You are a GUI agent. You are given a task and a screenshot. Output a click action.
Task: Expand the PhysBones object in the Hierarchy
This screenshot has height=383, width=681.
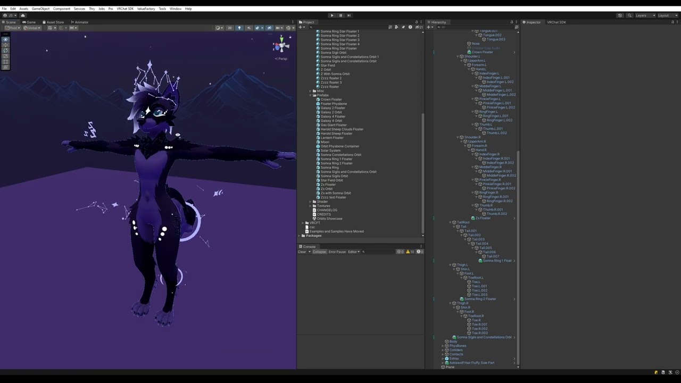pyautogui.click(x=443, y=346)
